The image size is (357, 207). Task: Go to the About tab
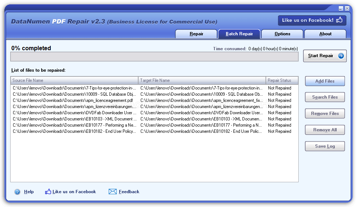click(325, 34)
